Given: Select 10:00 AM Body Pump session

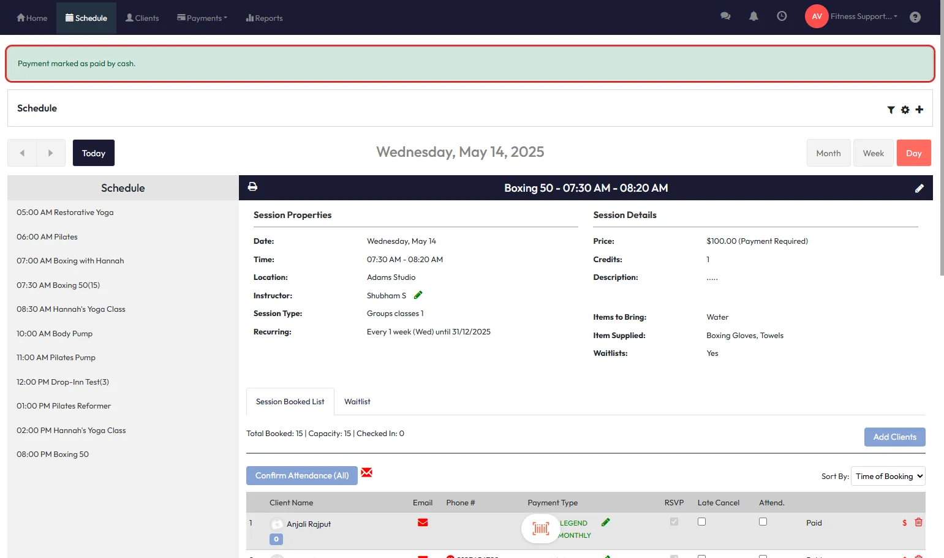Looking at the screenshot, I should (55, 334).
